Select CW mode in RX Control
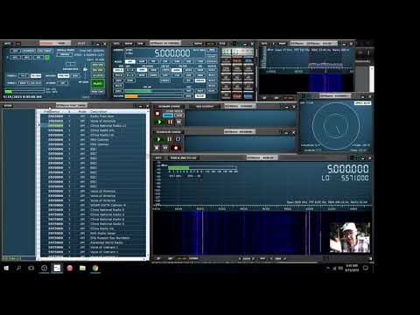420x315 pixels. (165, 61)
